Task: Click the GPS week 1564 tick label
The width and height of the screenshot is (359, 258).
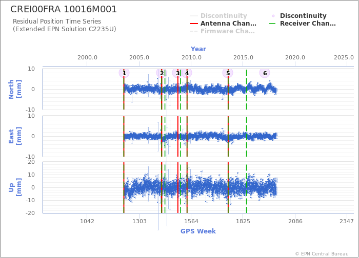Action: coord(191,221)
